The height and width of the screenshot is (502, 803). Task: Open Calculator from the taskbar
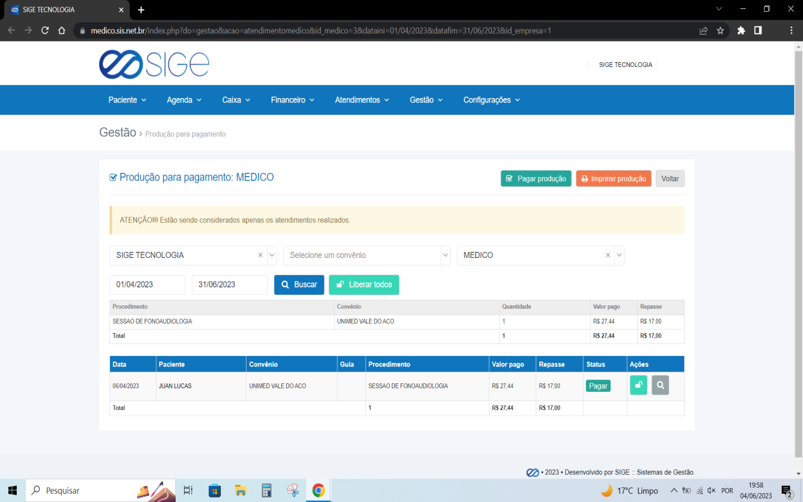(267, 490)
